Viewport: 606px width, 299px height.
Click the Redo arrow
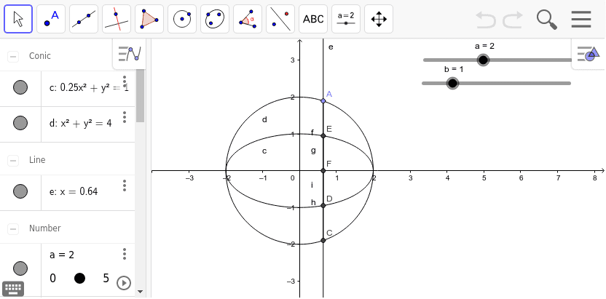[513, 20]
